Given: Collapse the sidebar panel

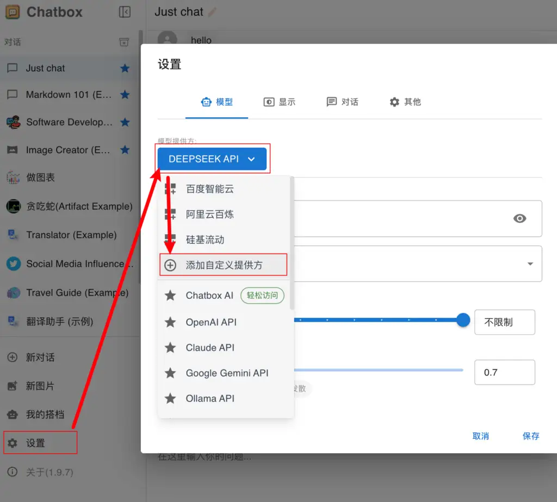Looking at the screenshot, I should (125, 12).
